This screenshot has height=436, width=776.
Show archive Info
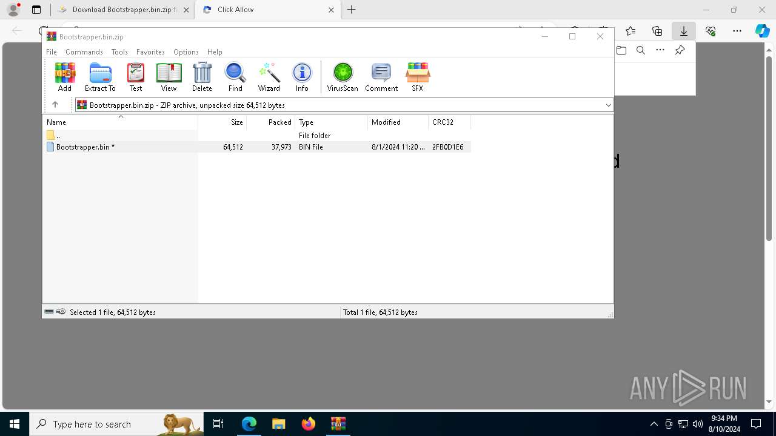point(302,77)
